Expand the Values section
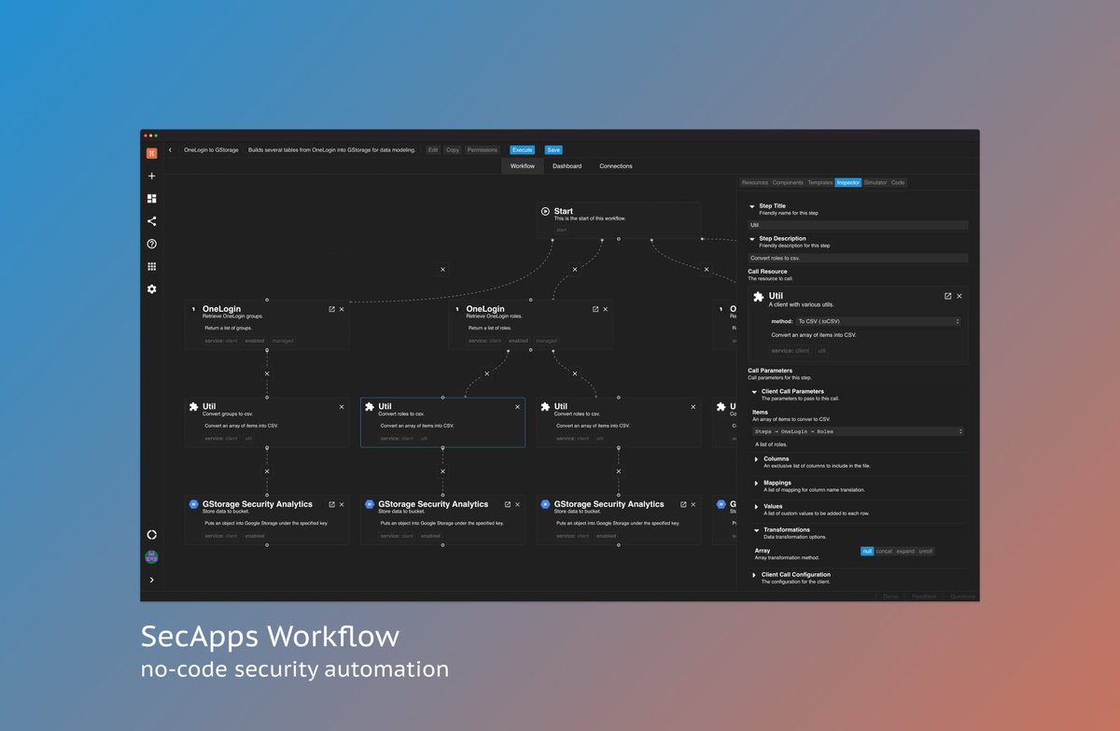The width and height of the screenshot is (1120, 731). click(x=756, y=507)
